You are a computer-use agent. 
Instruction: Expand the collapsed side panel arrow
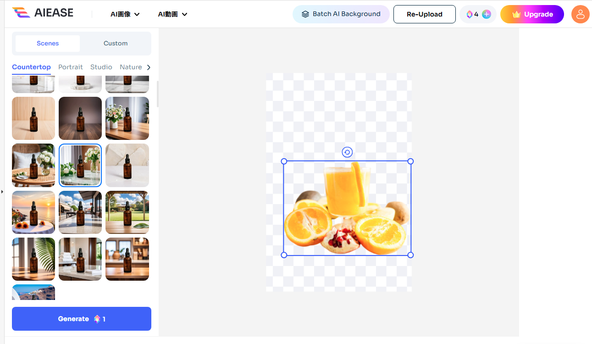click(2, 192)
